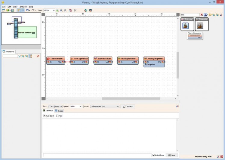Click the Save project icon in toolbar
The width and height of the screenshot is (225, 160).
pos(12,10)
